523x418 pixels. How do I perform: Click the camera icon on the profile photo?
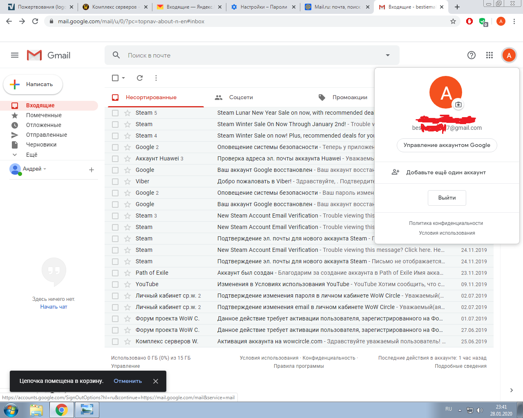pyautogui.click(x=458, y=105)
